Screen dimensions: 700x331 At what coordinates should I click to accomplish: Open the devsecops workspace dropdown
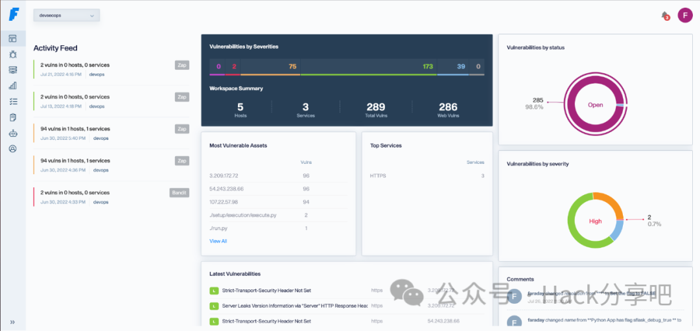coord(67,15)
